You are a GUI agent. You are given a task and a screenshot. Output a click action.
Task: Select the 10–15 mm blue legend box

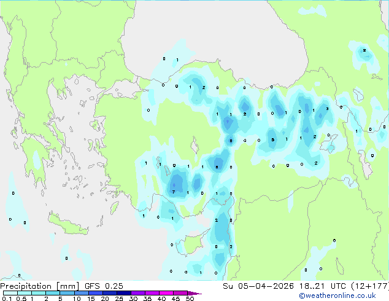click(81, 293)
